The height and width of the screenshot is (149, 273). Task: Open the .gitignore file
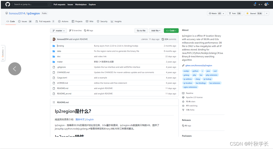(61, 67)
